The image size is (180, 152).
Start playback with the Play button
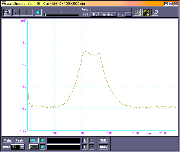point(16,12)
